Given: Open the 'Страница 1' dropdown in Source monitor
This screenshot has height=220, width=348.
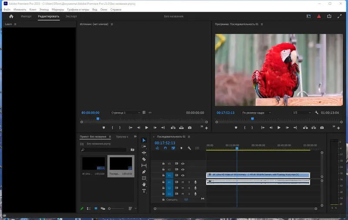Looking at the screenshot, I should pyautogui.click(x=126, y=113).
